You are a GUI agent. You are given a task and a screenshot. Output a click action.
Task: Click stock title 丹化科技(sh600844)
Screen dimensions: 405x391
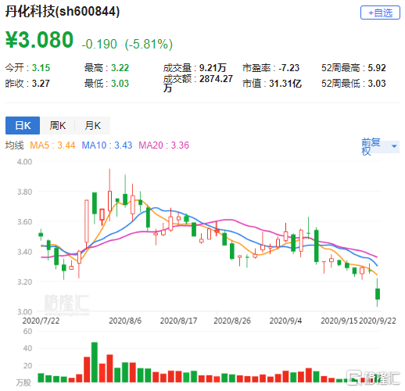63,12
